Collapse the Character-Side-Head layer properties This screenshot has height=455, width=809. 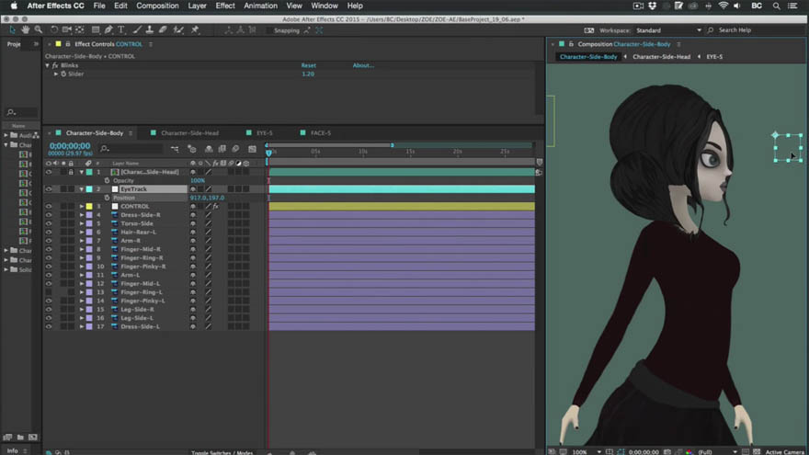(x=82, y=172)
